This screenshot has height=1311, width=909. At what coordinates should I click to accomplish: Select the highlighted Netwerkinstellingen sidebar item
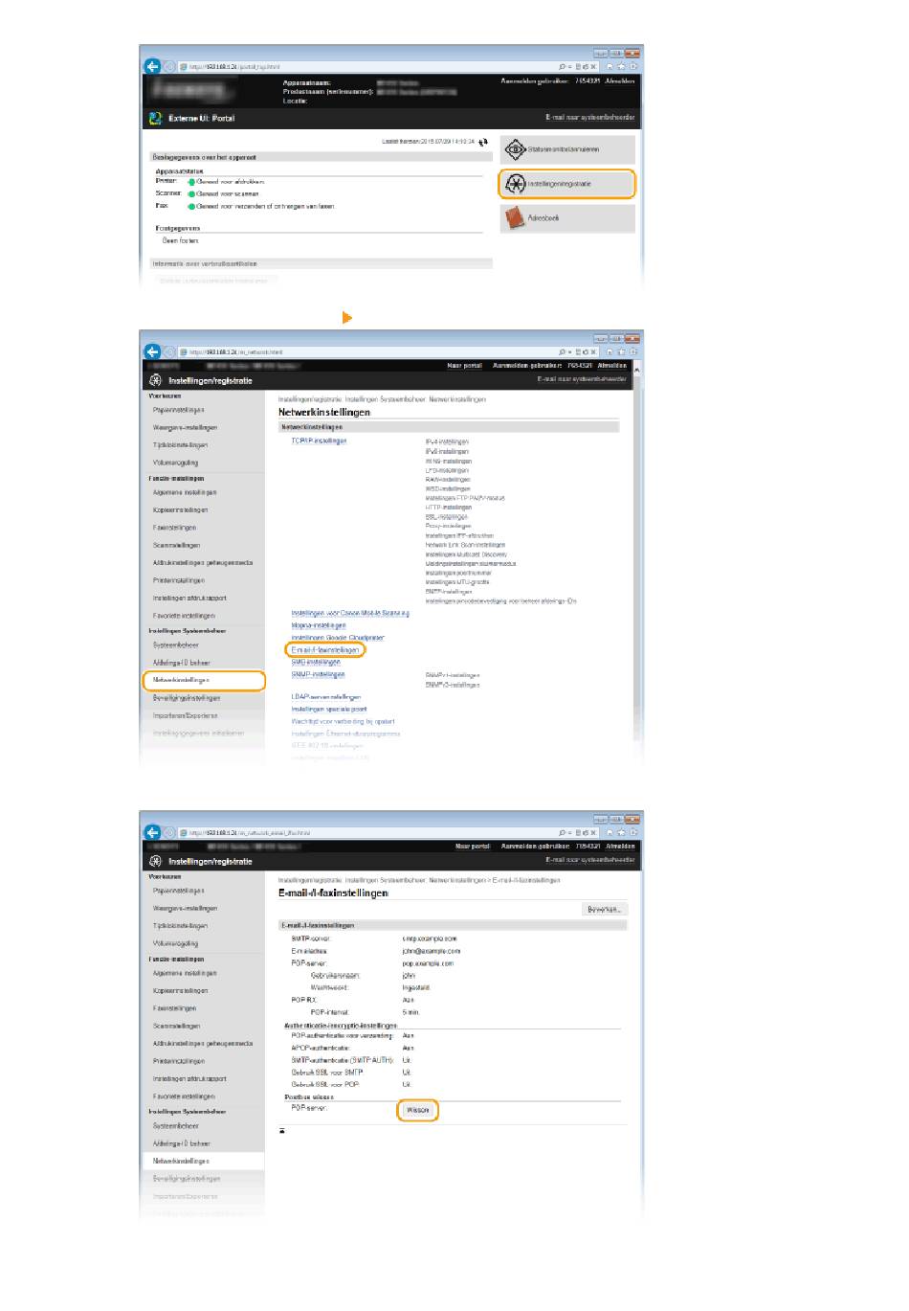coord(203,680)
